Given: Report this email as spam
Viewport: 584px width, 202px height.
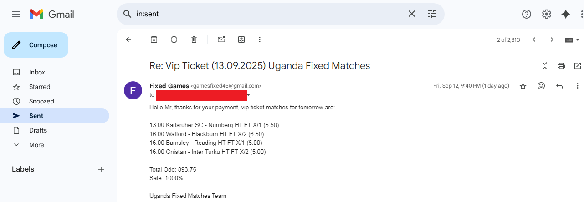Looking at the screenshot, I should tap(174, 39).
